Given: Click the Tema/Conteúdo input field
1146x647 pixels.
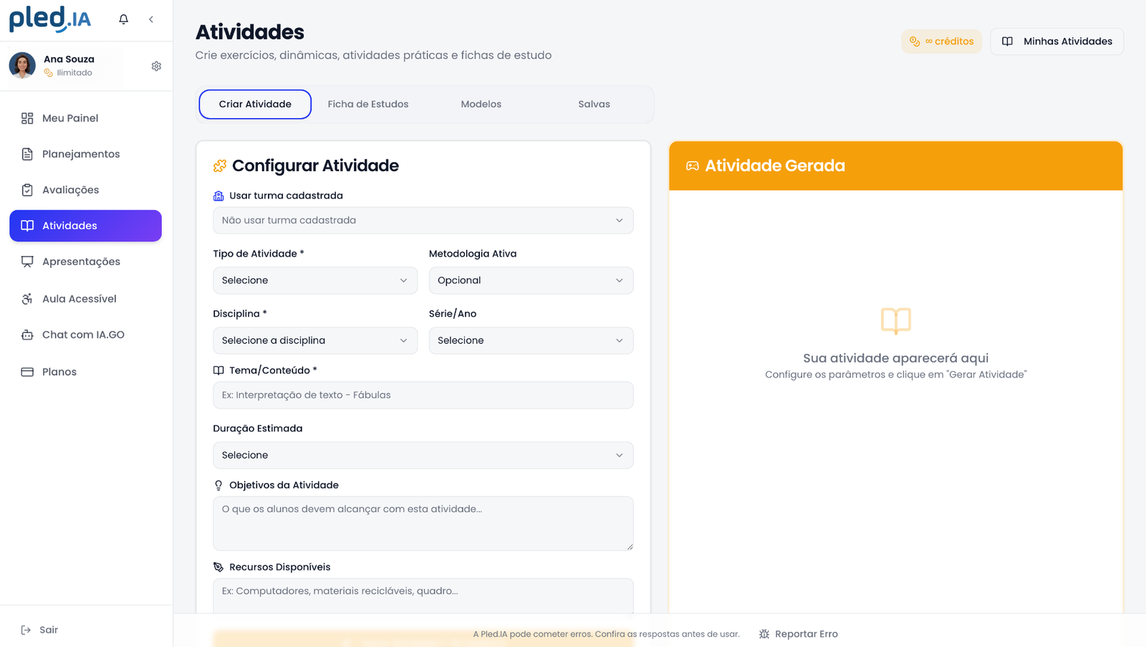Looking at the screenshot, I should click(423, 395).
